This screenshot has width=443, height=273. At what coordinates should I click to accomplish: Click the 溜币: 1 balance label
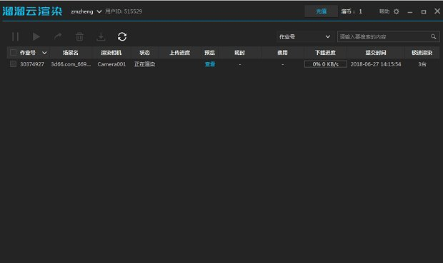point(352,11)
